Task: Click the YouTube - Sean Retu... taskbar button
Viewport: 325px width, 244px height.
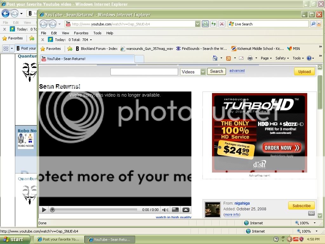Action: click(x=110, y=240)
